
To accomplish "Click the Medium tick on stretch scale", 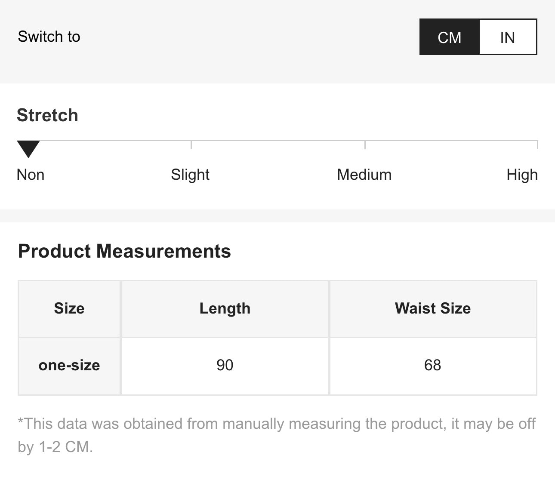I will [365, 145].
